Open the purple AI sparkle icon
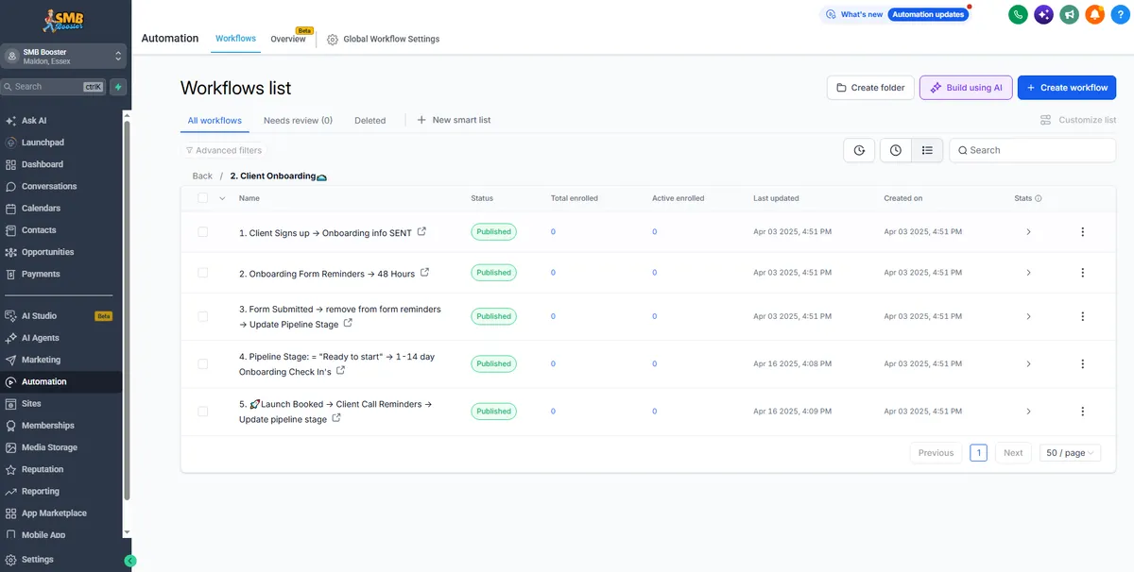 pyautogui.click(x=1043, y=14)
